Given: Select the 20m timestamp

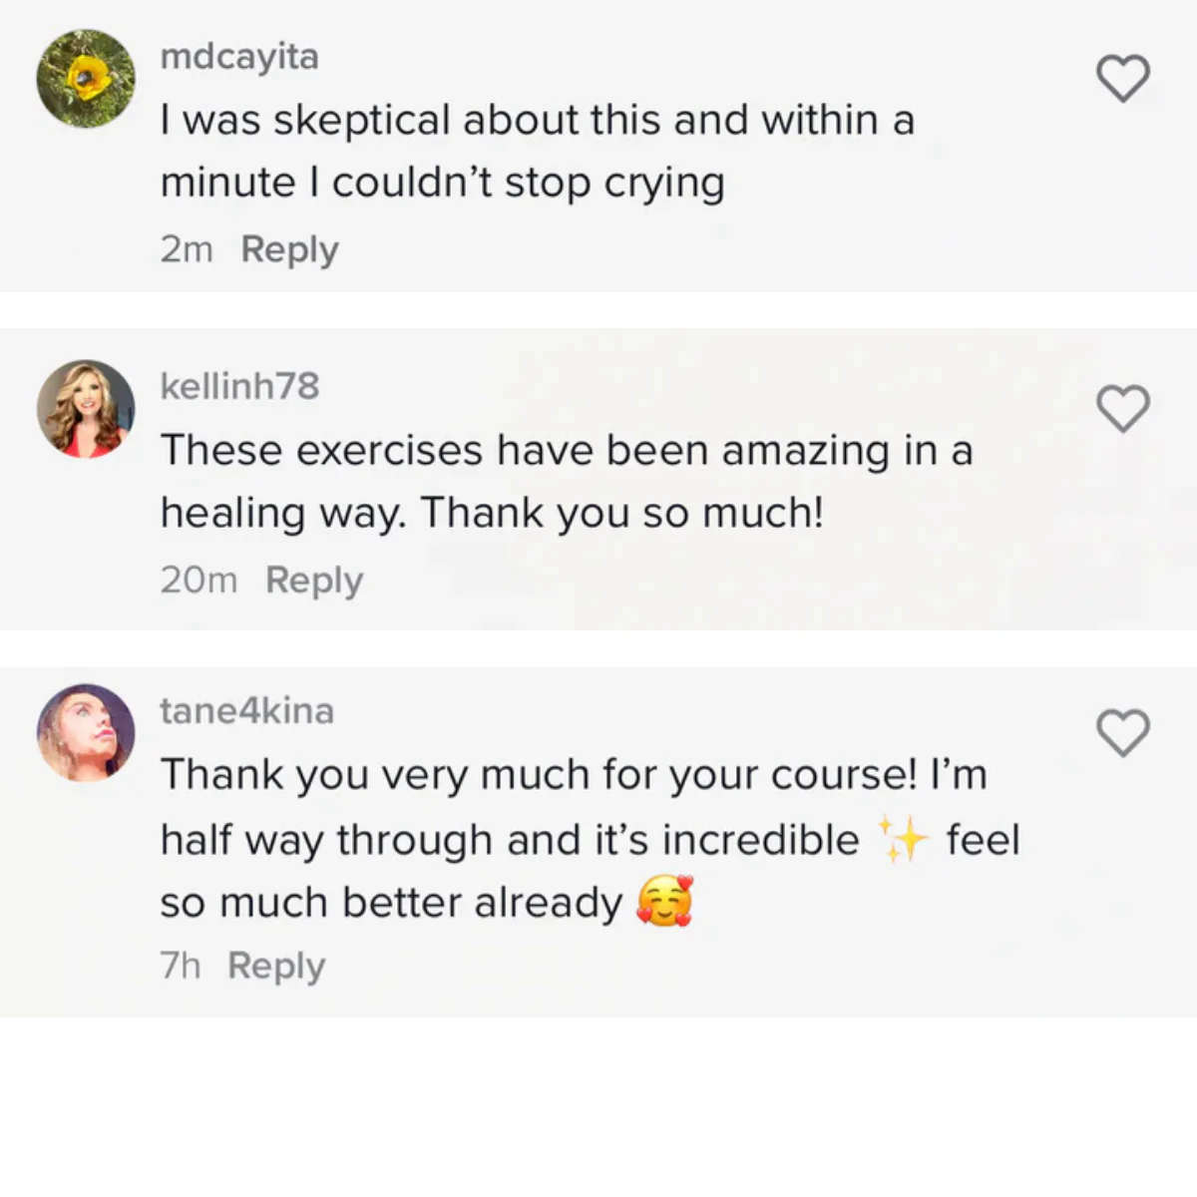Looking at the screenshot, I should click(199, 580).
